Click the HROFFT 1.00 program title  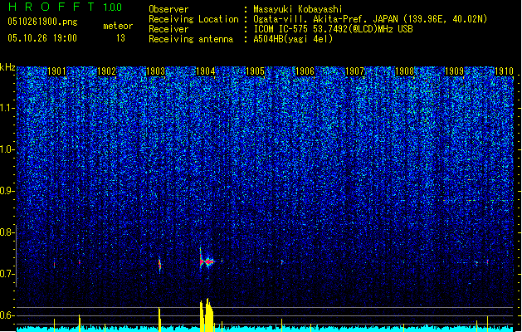point(66,7)
